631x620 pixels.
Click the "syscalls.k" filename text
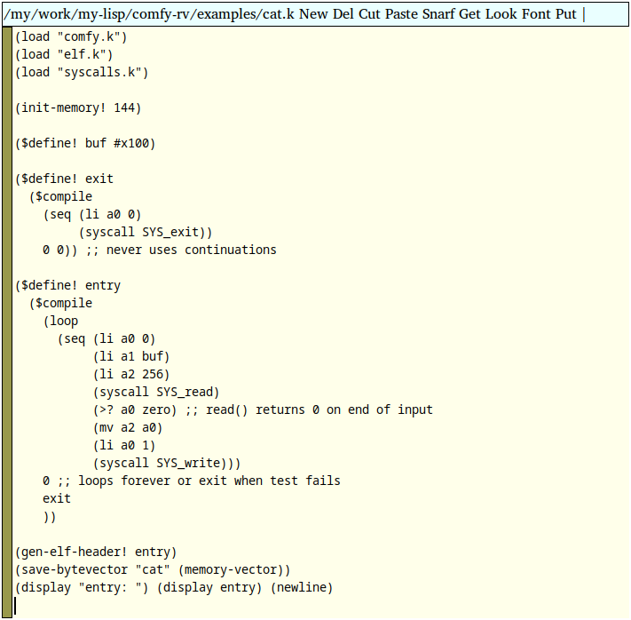103,73
